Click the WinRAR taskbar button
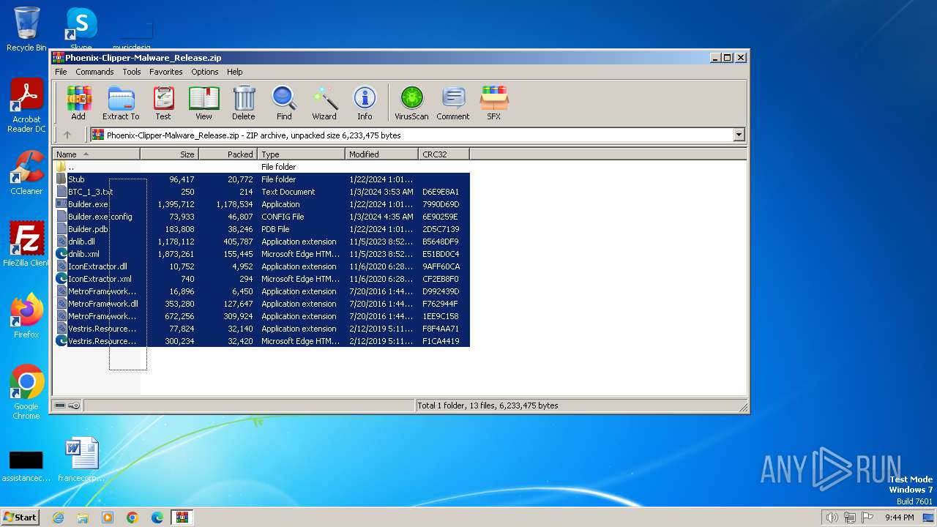This screenshot has height=527, width=937. (x=182, y=517)
